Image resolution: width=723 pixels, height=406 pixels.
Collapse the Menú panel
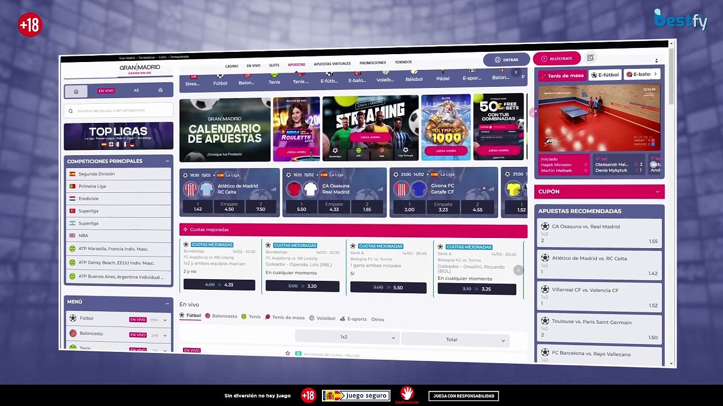[x=167, y=303]
